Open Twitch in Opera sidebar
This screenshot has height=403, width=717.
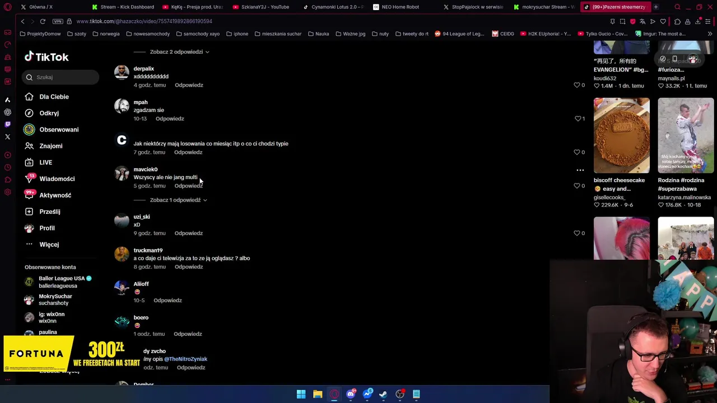click(x=7, y=124)
